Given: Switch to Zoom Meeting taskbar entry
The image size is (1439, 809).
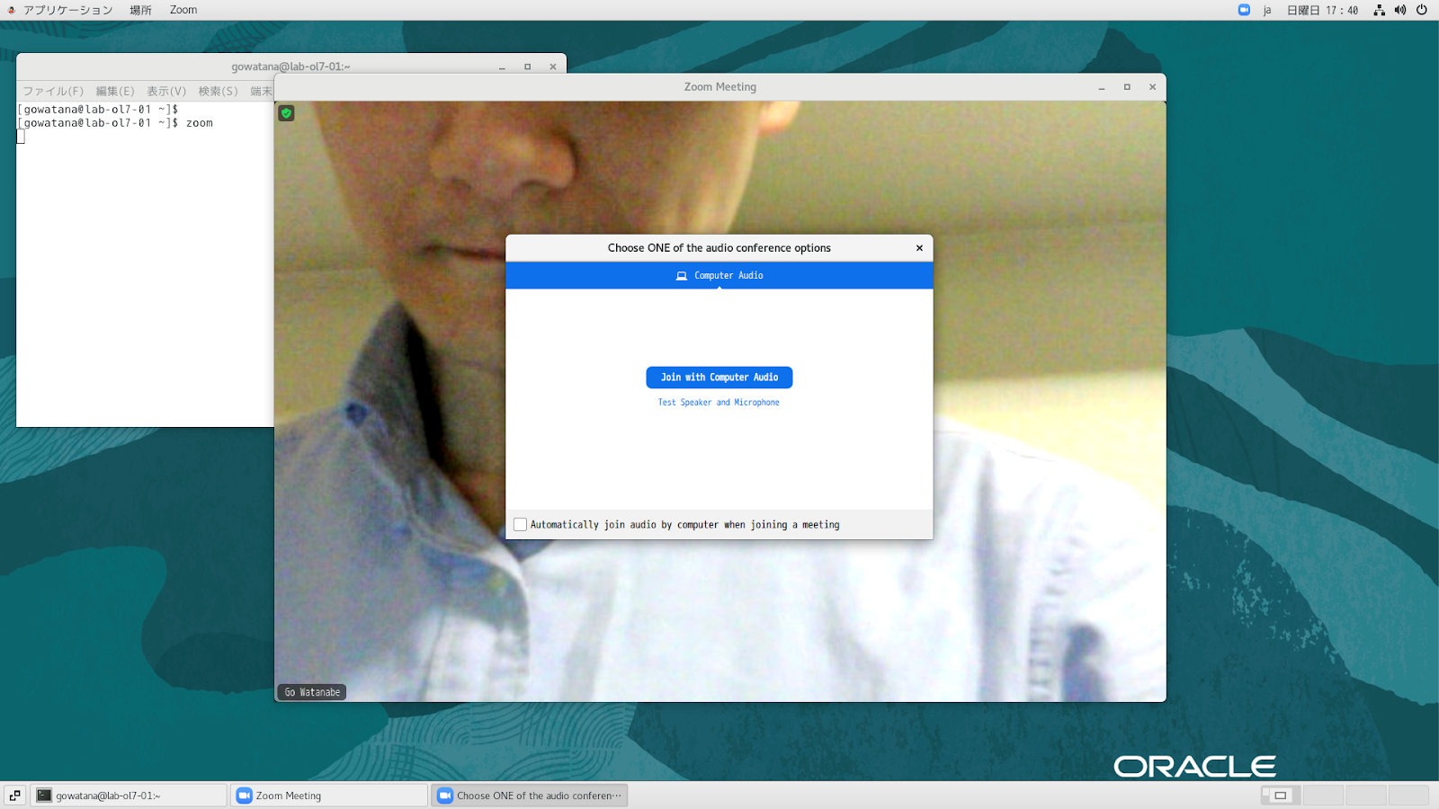Looking at the screenshot, I should pos(329,796).
